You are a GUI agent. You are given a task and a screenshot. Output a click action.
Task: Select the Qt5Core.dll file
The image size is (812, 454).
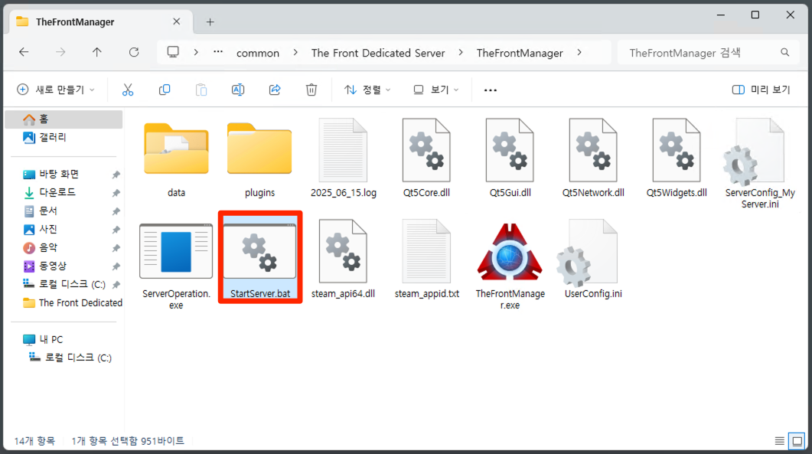(426, 158)
